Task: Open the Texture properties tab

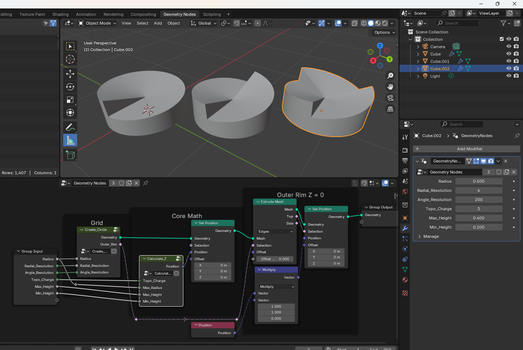Action: (405, 293)
